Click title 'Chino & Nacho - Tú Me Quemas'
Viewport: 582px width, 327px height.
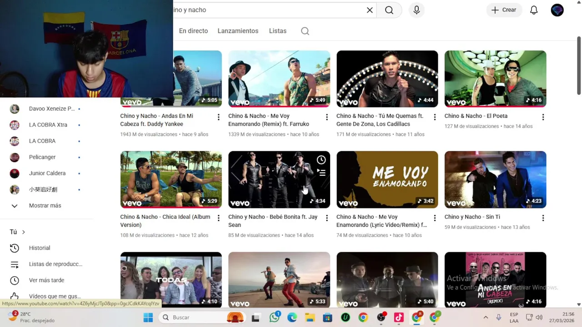pyautogui.click(x=380, y=120)
